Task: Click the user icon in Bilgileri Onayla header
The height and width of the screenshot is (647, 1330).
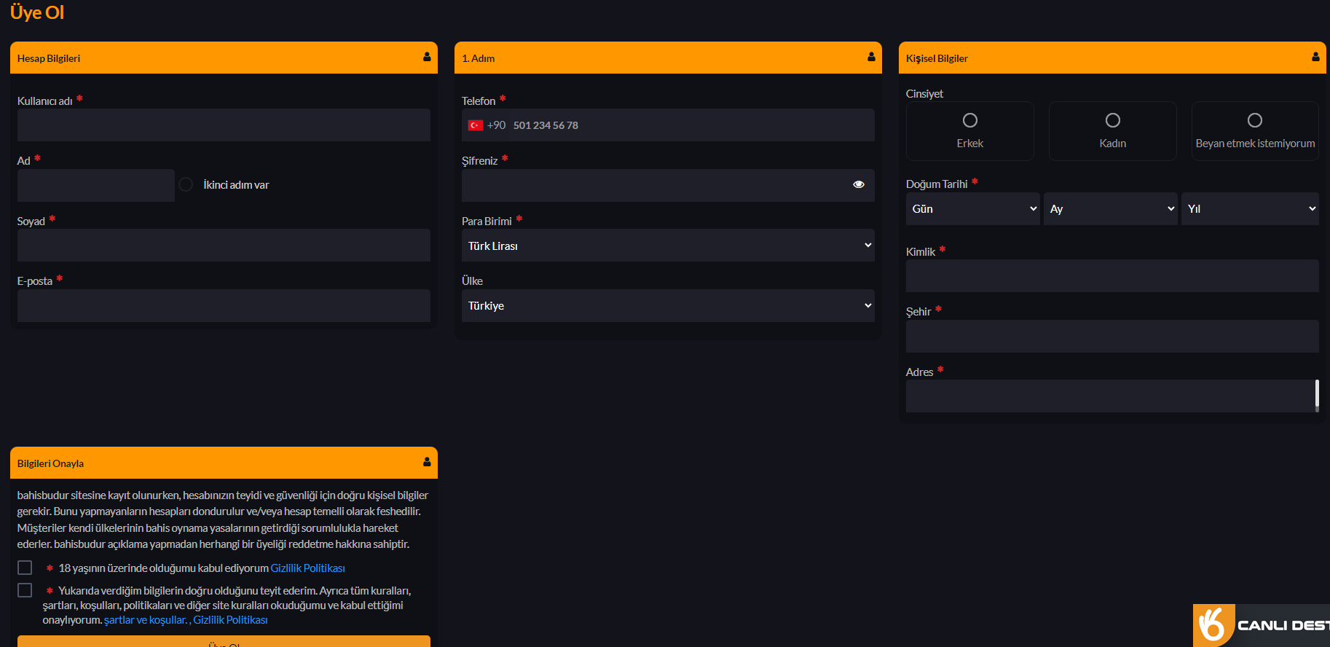Action: point(427,462)
